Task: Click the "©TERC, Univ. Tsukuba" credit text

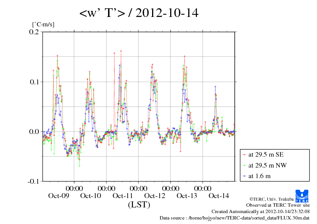Action: point(271,199)
